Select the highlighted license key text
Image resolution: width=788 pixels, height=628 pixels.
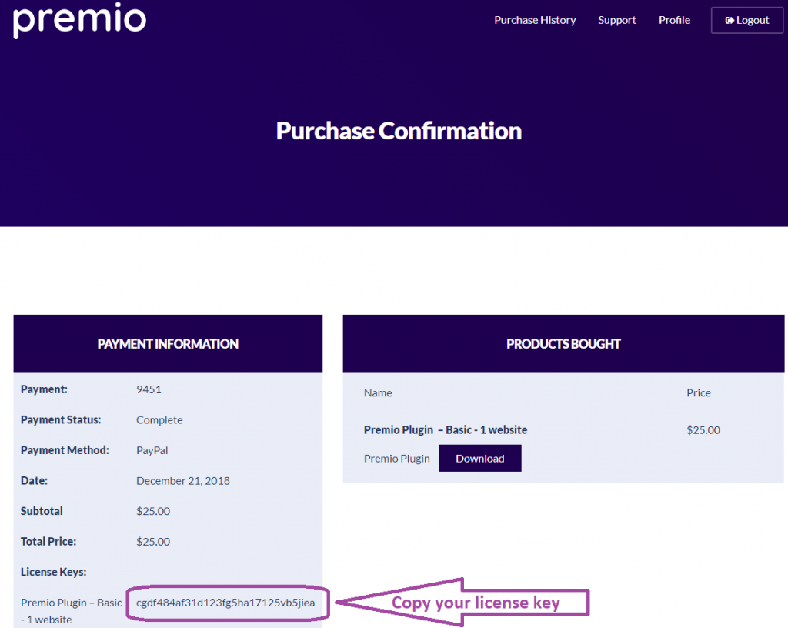coord(226,603)
